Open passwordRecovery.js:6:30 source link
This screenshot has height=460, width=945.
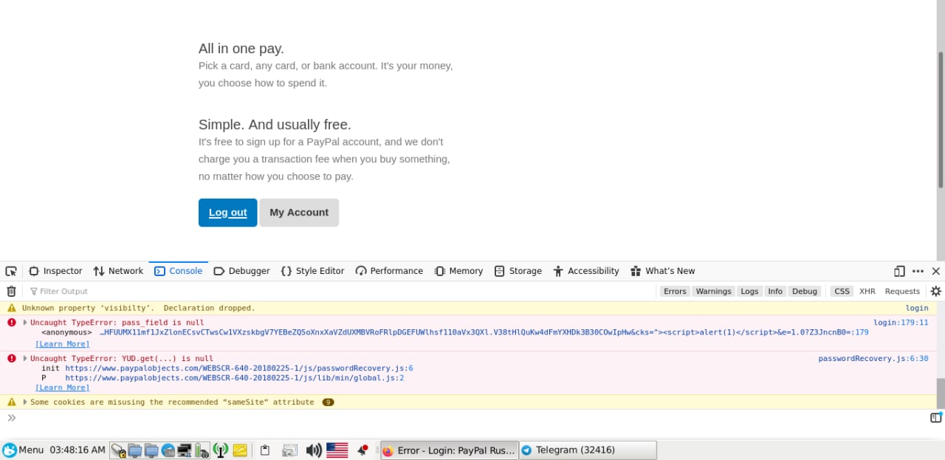(873, 359)
